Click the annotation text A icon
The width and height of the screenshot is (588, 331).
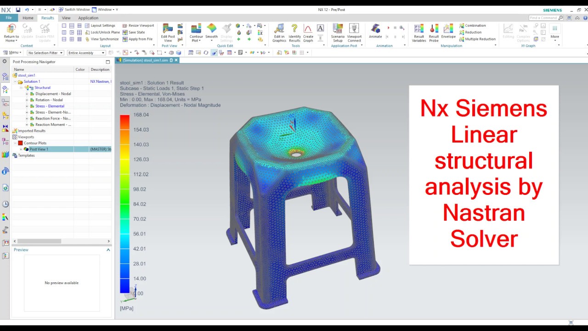tap(320, 29)
